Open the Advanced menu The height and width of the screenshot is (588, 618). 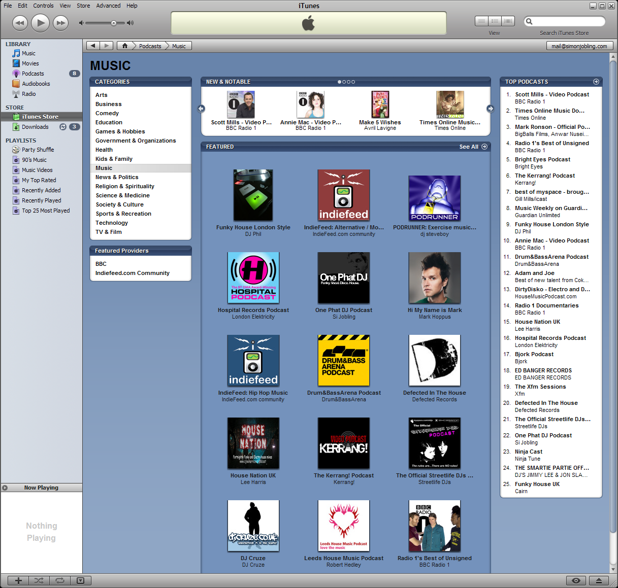click(108, 6)
